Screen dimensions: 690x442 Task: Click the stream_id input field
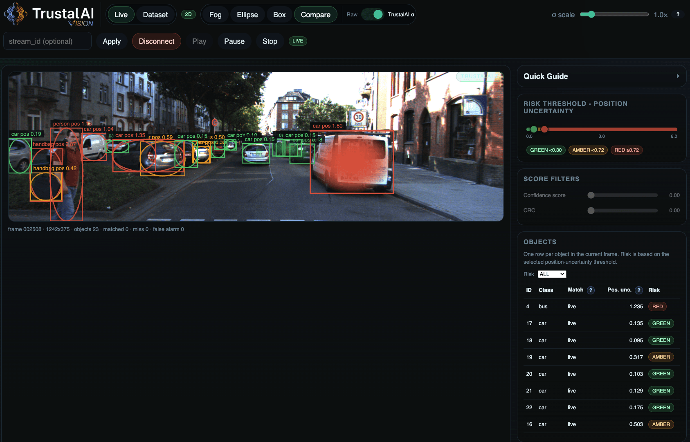tap(47, 41)
